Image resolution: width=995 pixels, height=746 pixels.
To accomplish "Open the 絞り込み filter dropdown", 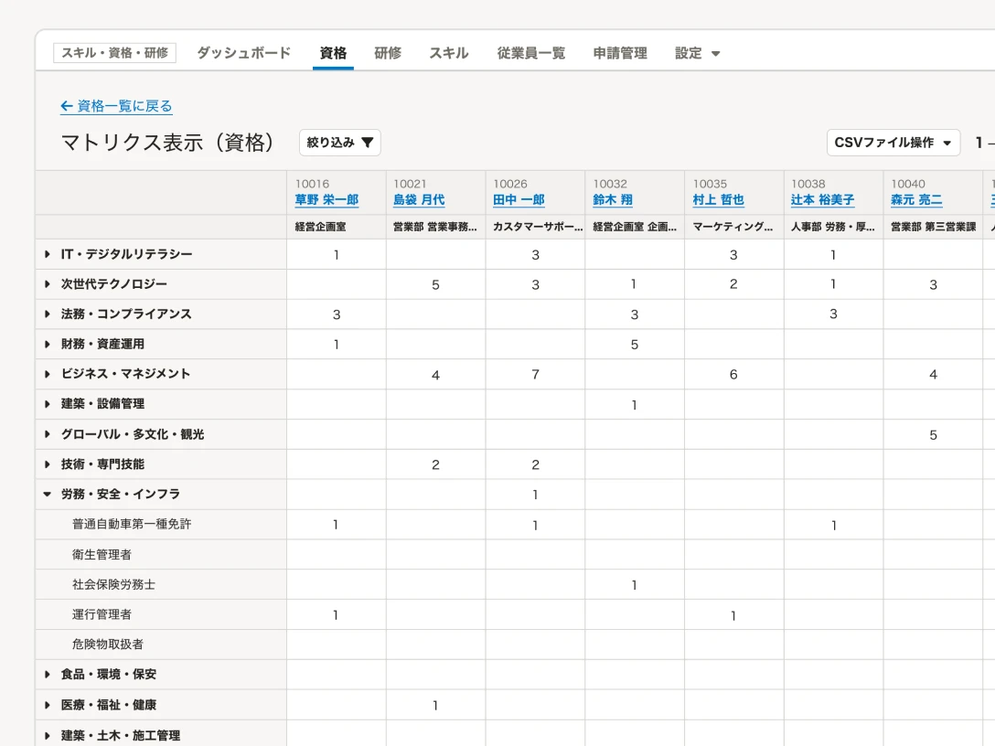I will pyautogui.click(x=339, y=143).
